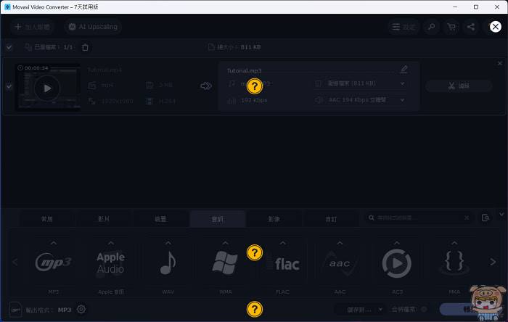Select the WAV music note icon
This screenshot has width=508, height=322.
pos(168,263)
